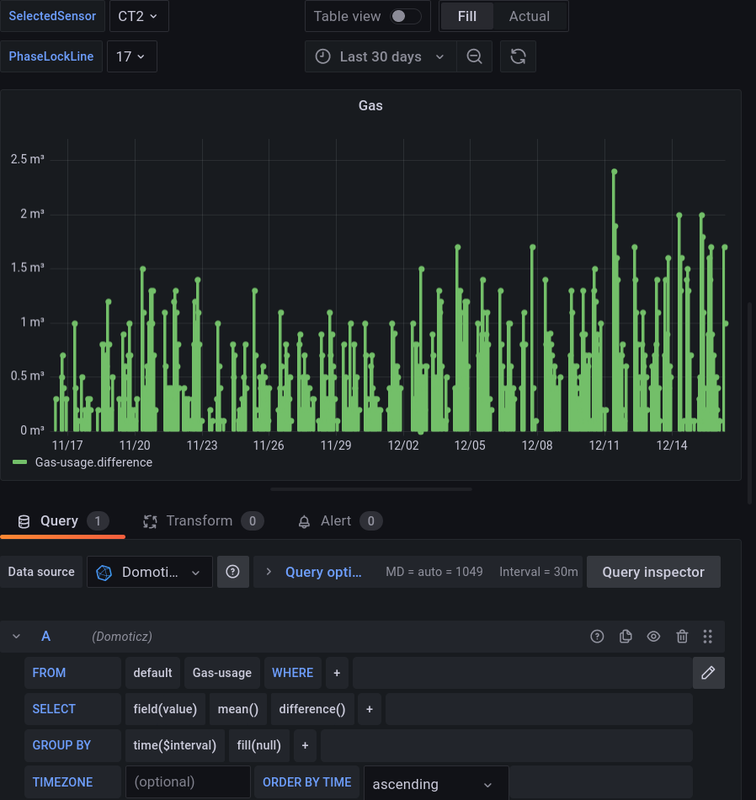Disable query A with the eye toggle

[653, 636]
